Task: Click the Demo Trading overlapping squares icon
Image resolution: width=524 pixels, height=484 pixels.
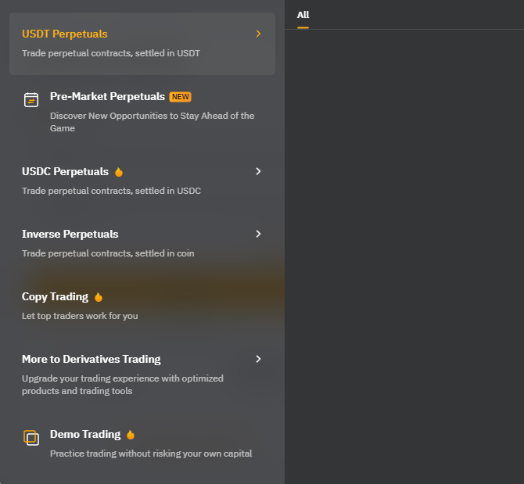Action: (31, 438)
